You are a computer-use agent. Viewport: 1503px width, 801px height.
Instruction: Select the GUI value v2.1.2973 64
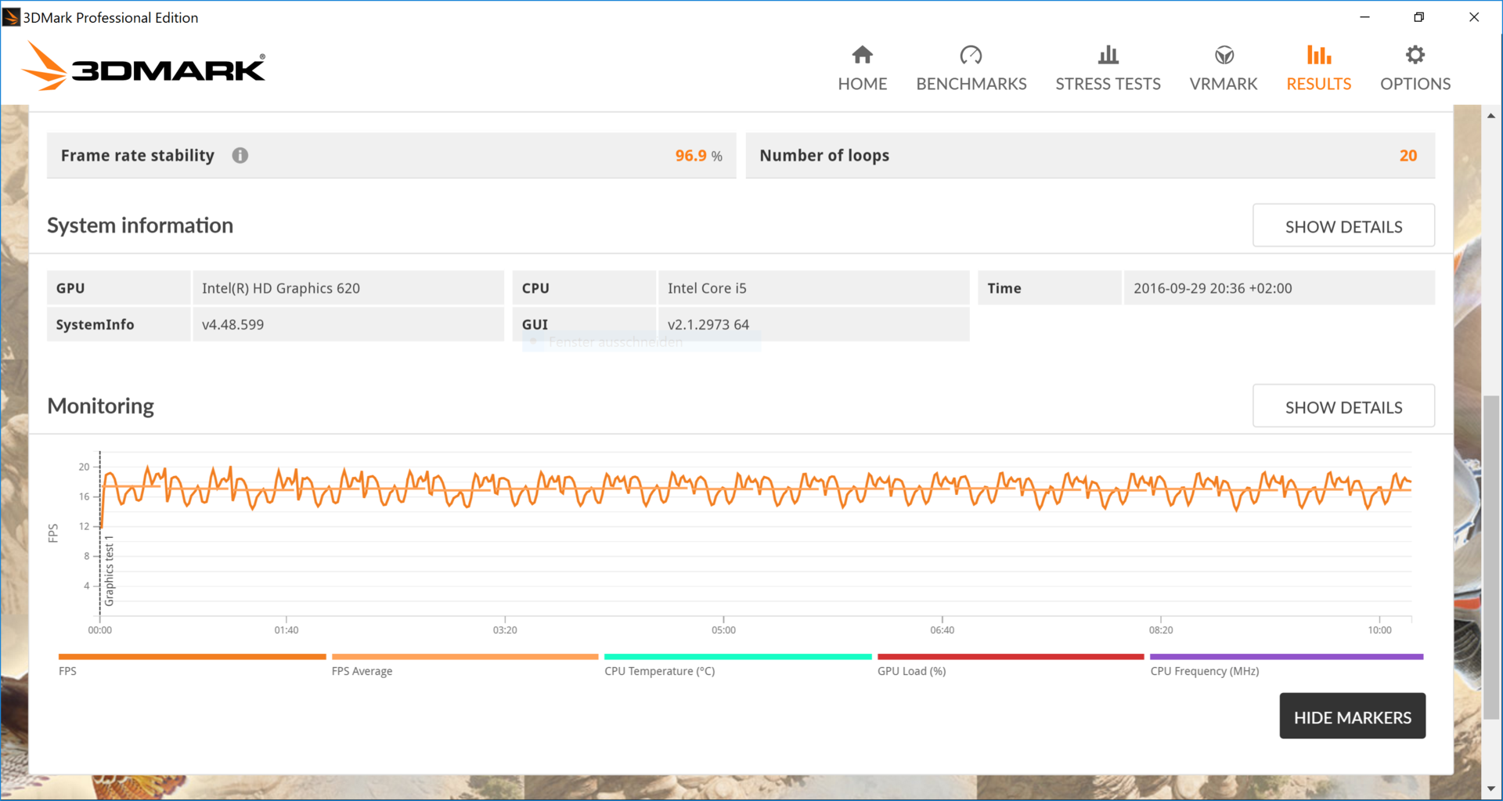point(708,324)
